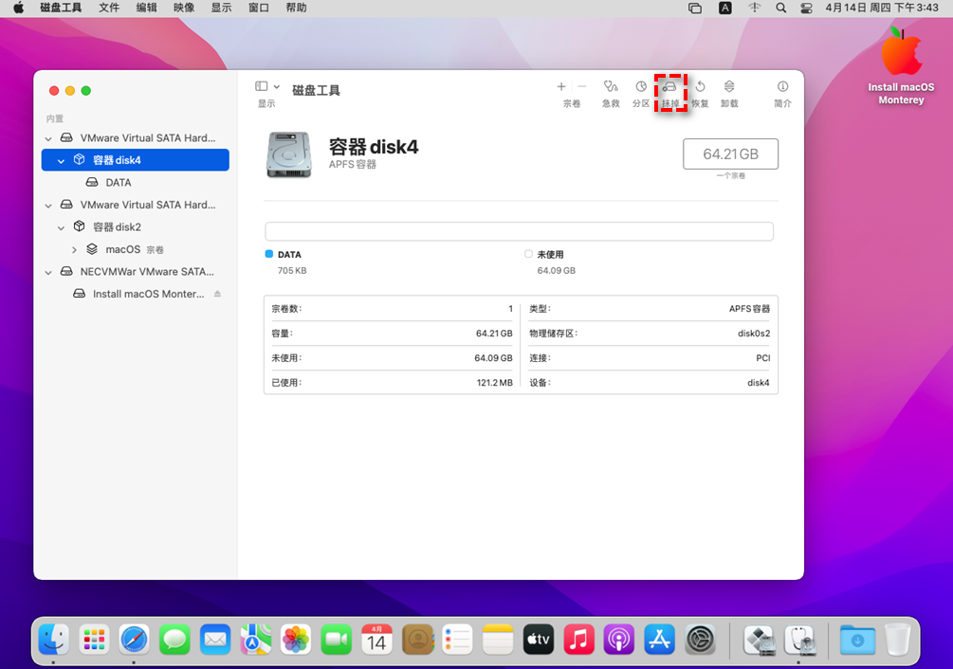Open Messages from the Dock
This screenshot has height=669, width=953.
pyautogui.click(x=174, y=640)
